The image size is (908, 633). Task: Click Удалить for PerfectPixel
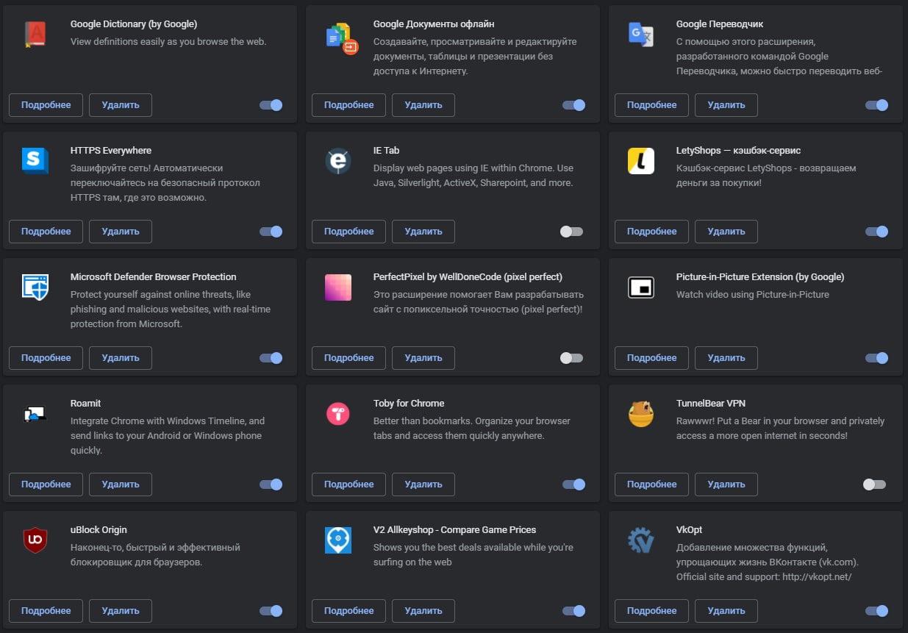[423, 358]
